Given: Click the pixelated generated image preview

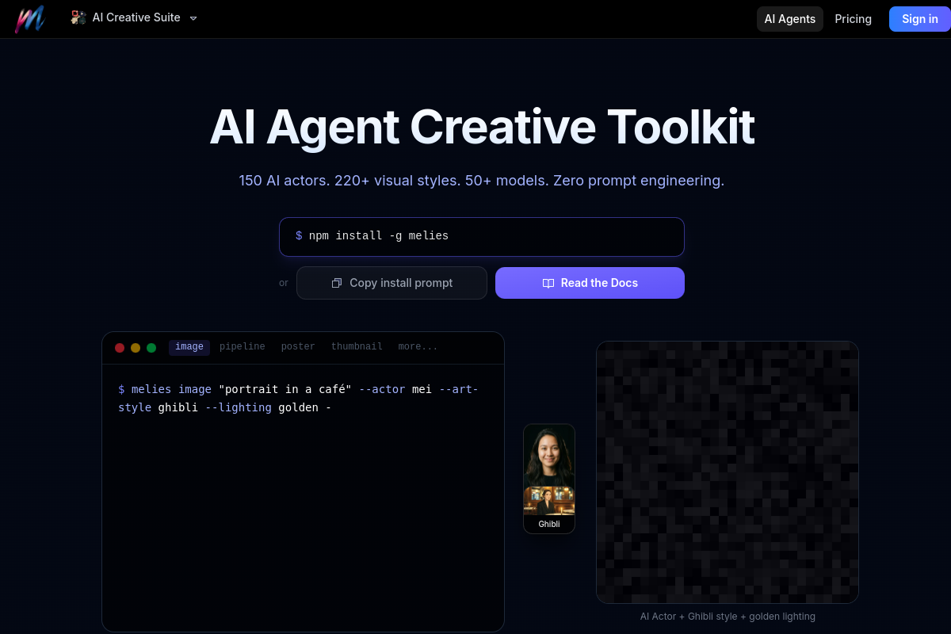Looking at the screenshot, I should click(728, 472).
